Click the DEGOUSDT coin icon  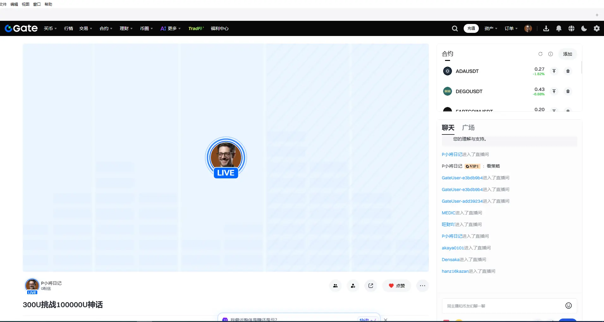pyautogui.click(x=448, y=91)
